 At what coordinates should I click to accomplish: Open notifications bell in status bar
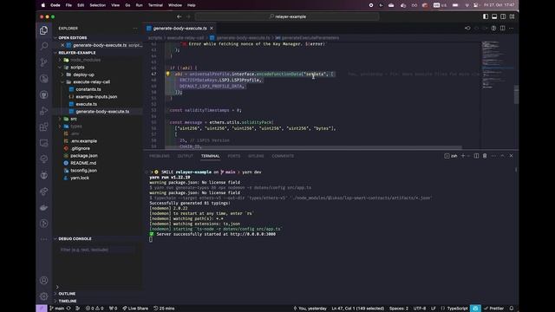[x=512, y=309]
